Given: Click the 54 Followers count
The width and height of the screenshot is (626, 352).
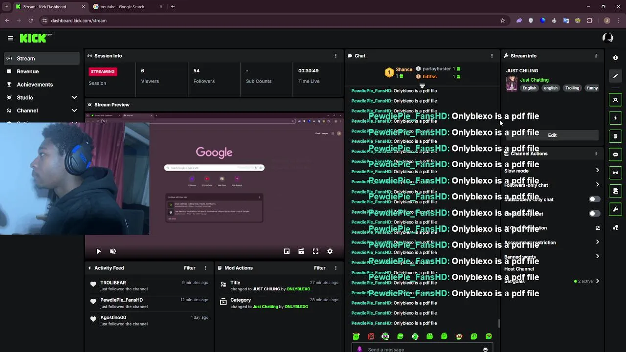Looking at the screenshot, I should (196, 71).
